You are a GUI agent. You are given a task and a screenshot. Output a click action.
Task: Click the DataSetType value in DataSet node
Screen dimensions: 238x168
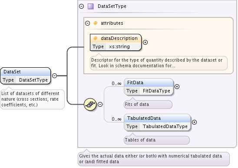point(33,80)
